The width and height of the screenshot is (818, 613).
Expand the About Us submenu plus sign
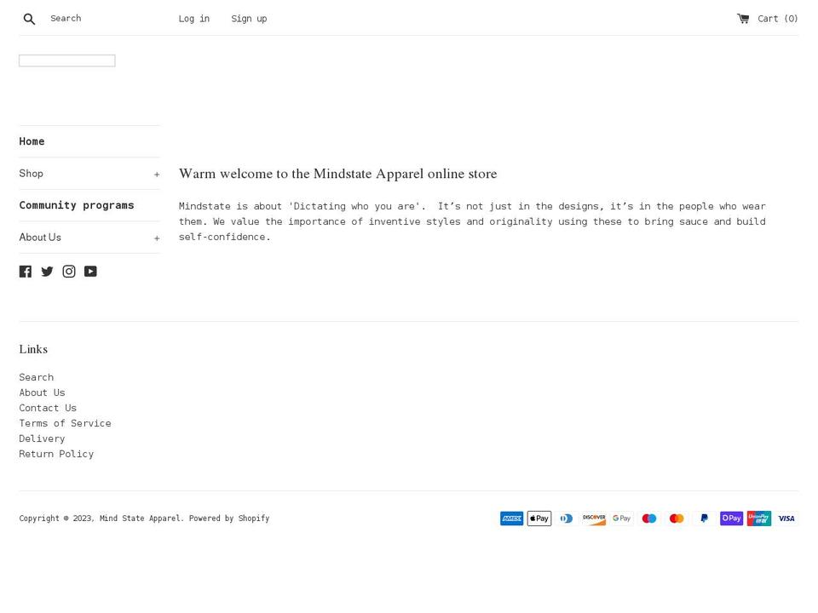point(157,238)
